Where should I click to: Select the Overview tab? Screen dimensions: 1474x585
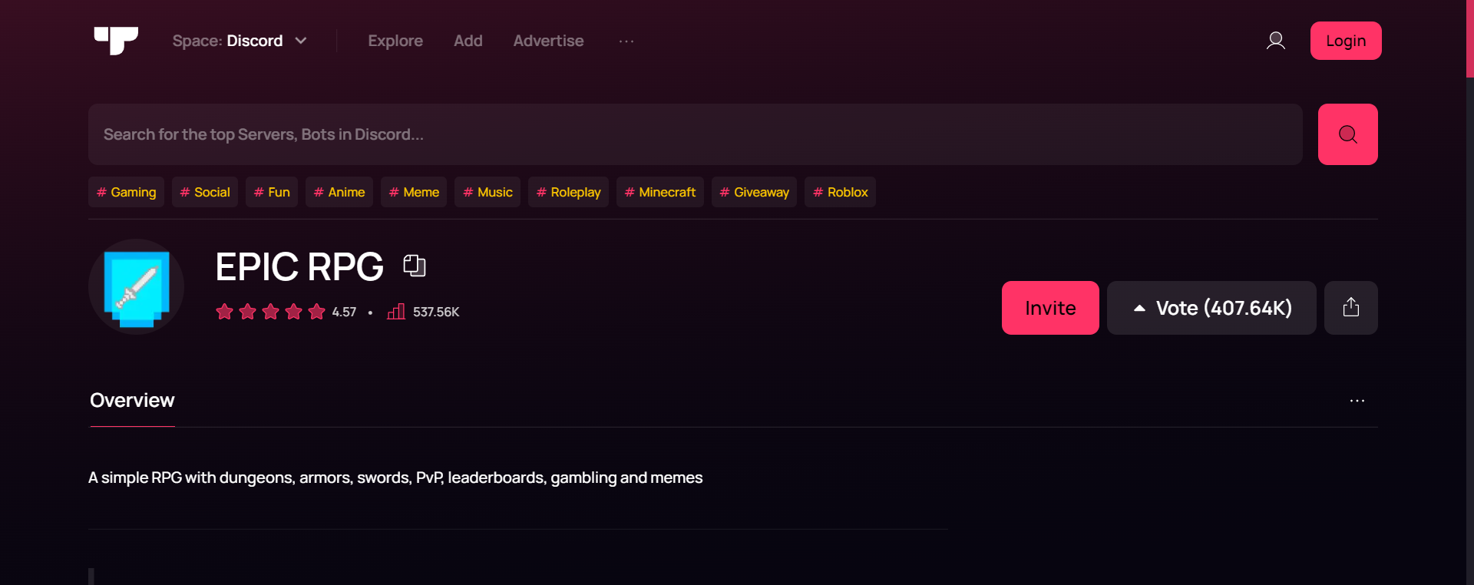tap(132, 401)
